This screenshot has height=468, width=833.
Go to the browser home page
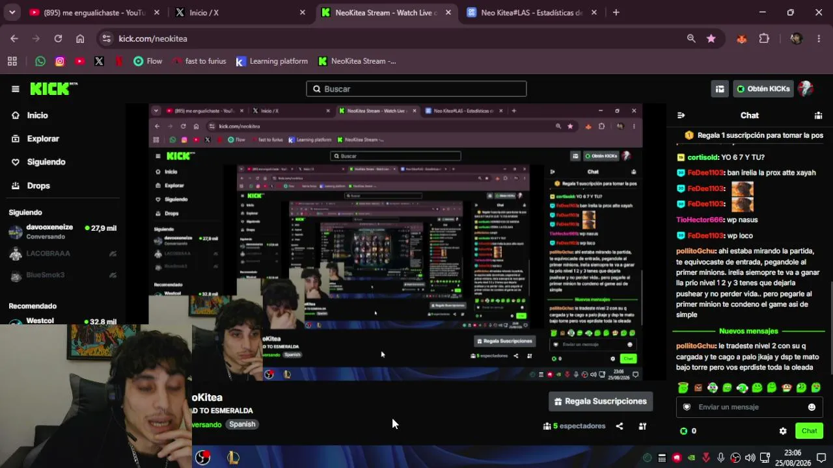(80, 38)
